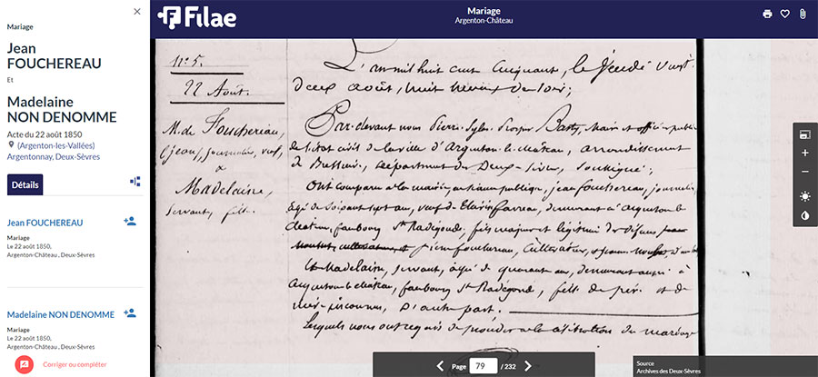
Task: Open the family tree view icon
Action: 135,182
